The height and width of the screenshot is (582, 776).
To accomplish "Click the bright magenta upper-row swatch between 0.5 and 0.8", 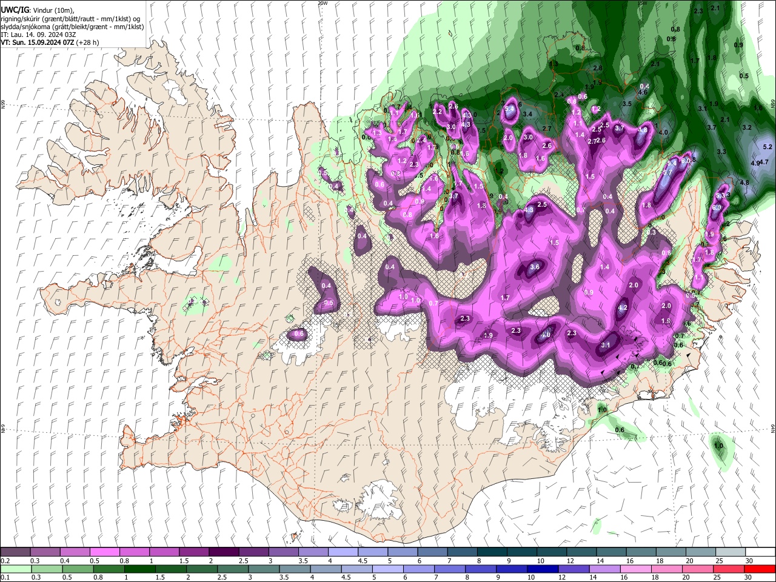I will coord(105,552).
